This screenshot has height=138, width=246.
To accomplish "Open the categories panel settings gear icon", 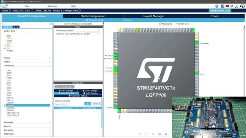I will (51, 24).
